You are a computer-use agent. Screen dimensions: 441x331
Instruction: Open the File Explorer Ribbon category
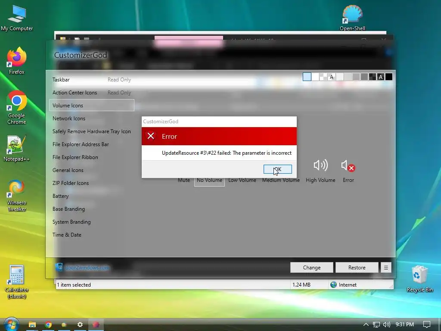(x=92, y=157)
